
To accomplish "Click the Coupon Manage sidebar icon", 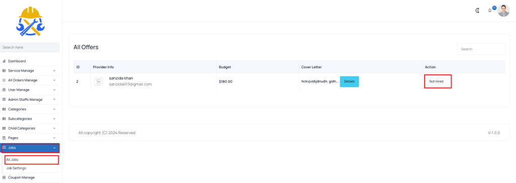I will [4, 177].
